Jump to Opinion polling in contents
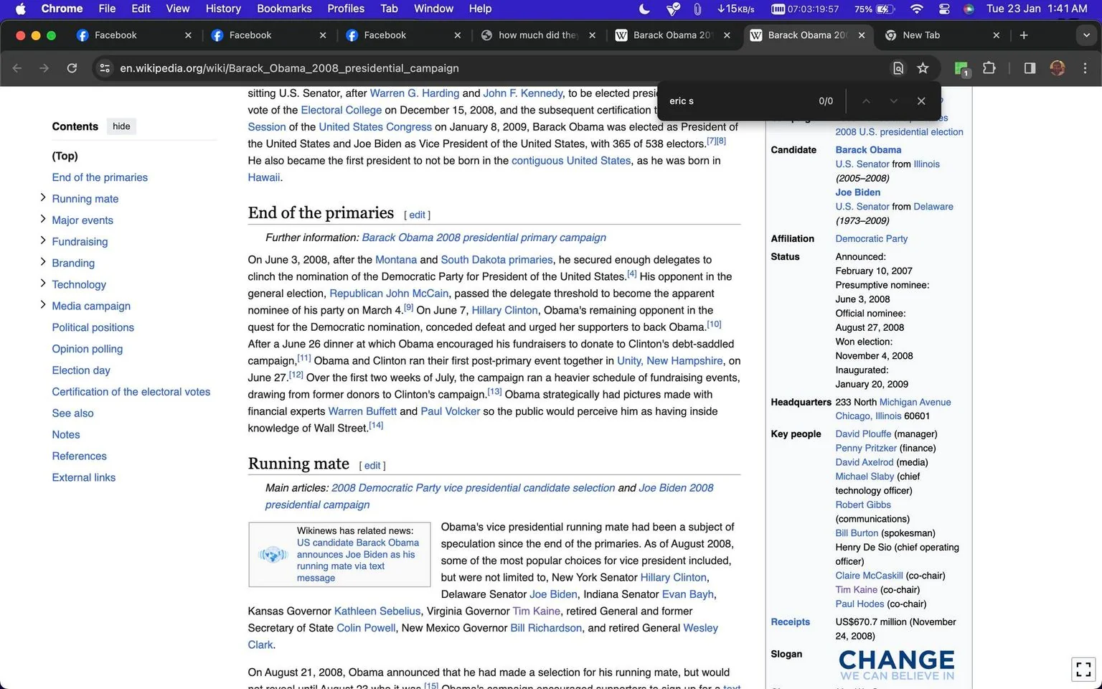This screenshot has width=1102, height=689. pos(87,349)
